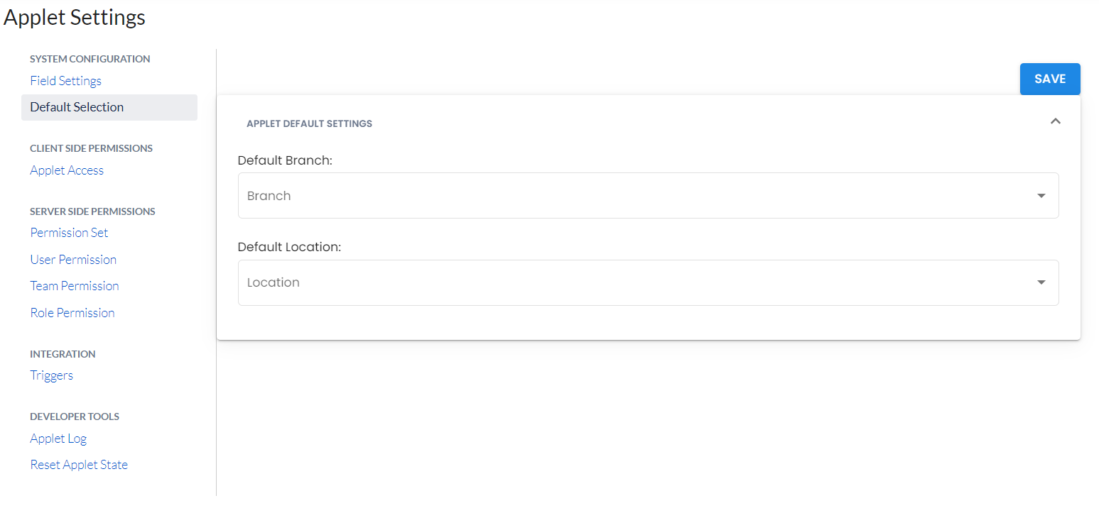Open the Permission Set link

[x=69, y=233]
